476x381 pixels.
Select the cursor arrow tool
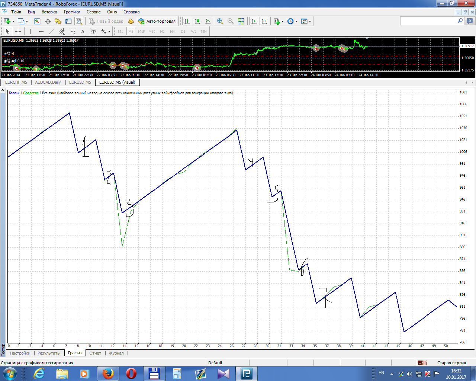pos(7,31)
